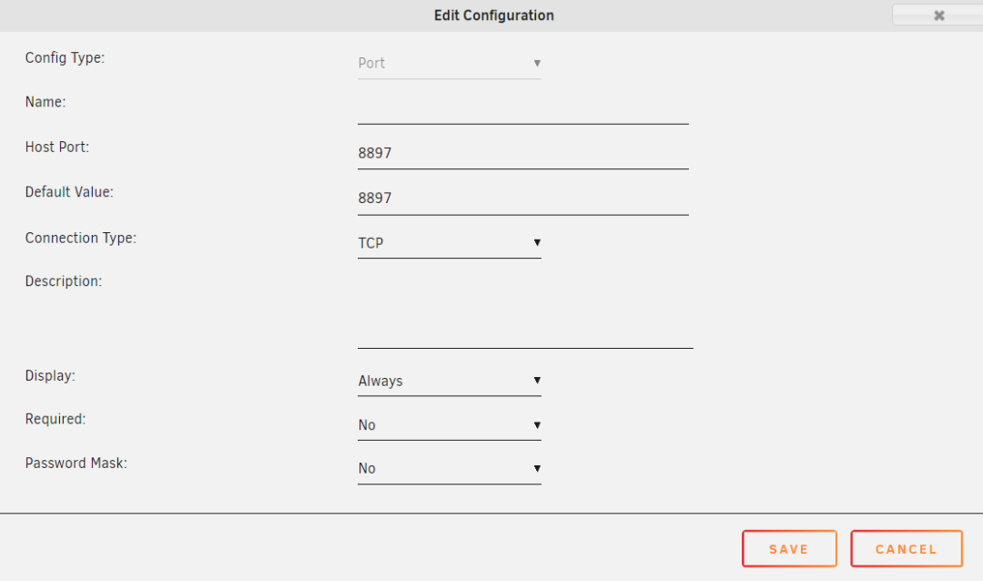Expand the Connection Type dropdown set to TCP

tap(449, 243)
